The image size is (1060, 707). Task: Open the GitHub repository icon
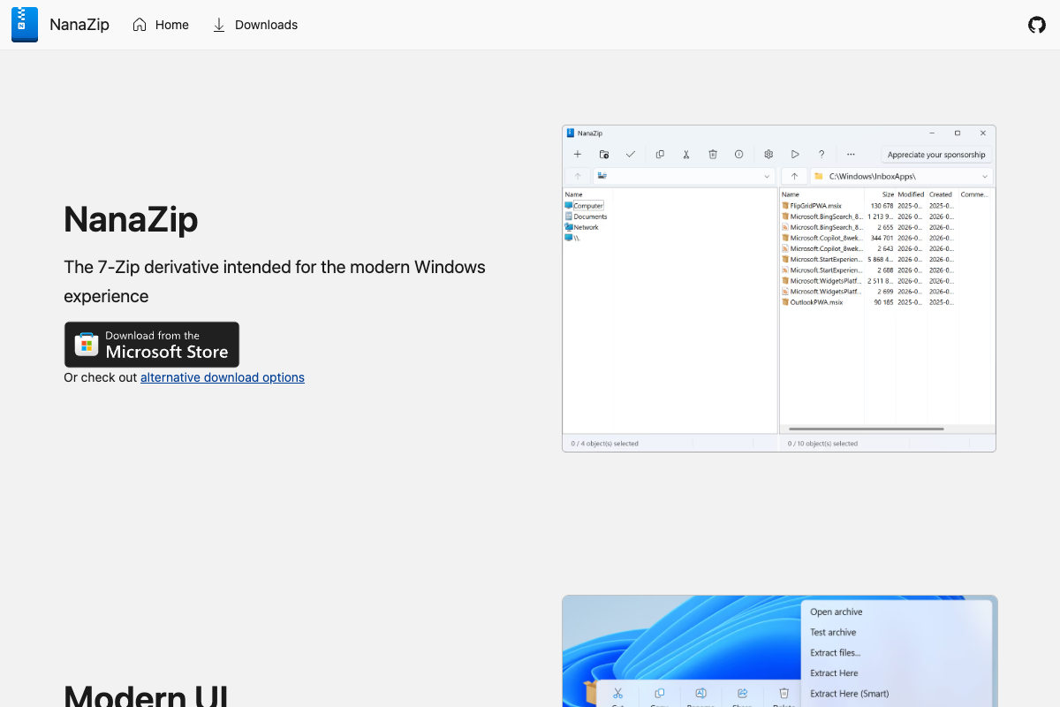tap(1037, 25)
